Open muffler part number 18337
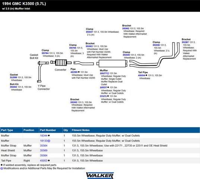Viewport: 200px width, 179px height. 103,87
